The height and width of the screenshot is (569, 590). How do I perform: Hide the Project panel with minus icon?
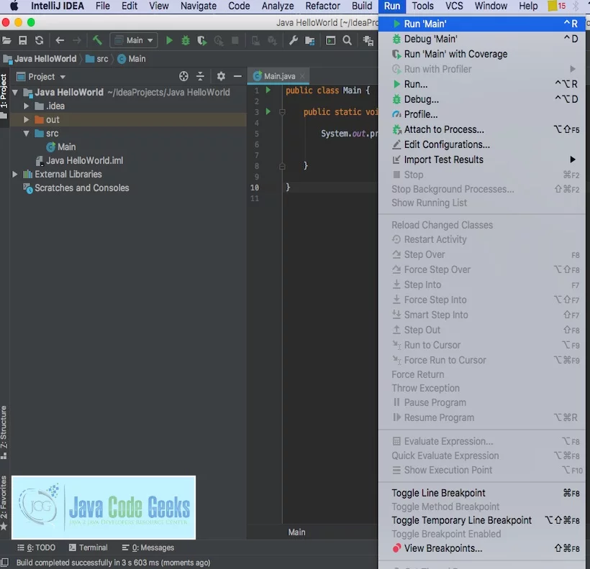tap(237, 76)
